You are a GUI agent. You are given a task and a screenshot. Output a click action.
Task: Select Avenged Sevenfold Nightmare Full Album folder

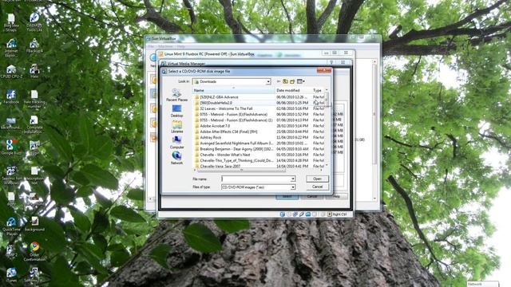236,143
